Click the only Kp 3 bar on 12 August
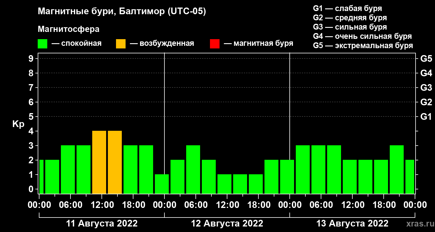The height and width of the screenshot is (232, 435). pyautogui.click(x=193, y=169)
